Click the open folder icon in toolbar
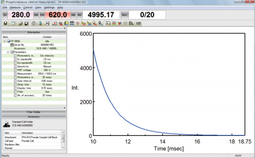This screenshot has height=158, width=255. click(x=20, y=23)
